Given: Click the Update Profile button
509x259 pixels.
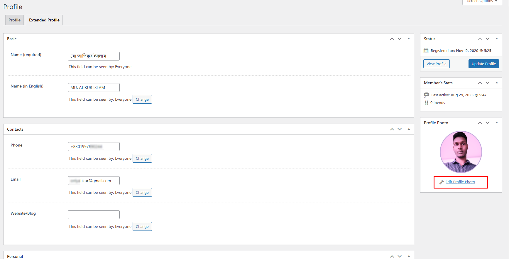Looking at the screenshot, I should coord(483,64).
